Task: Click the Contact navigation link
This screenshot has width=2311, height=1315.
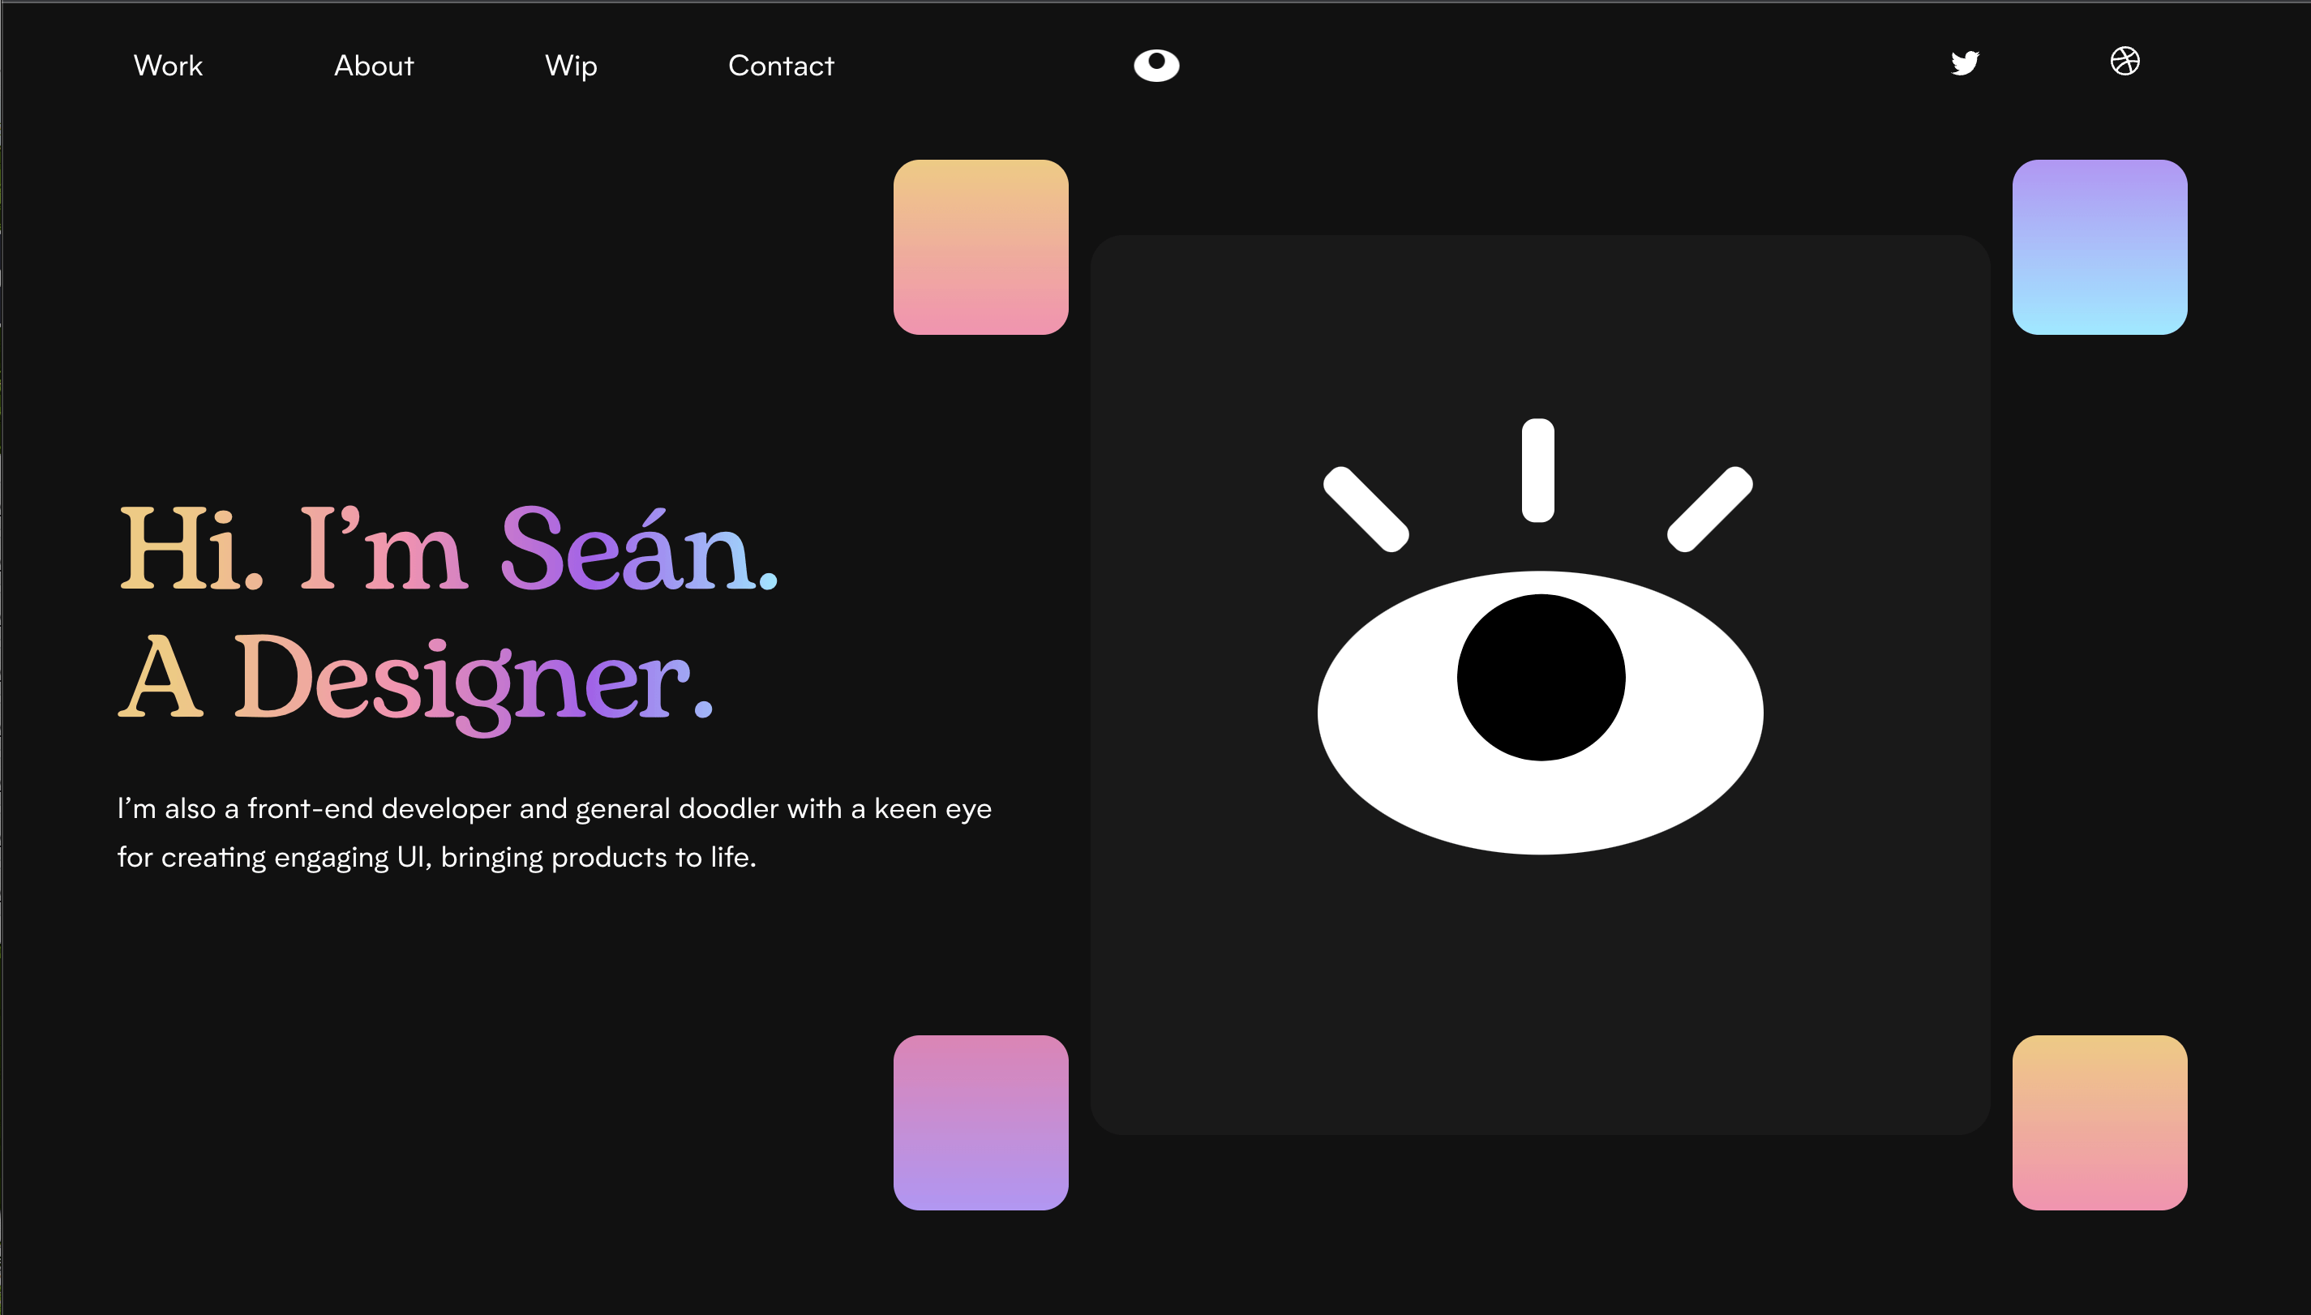Action: click(779, 65)
